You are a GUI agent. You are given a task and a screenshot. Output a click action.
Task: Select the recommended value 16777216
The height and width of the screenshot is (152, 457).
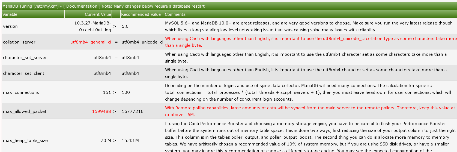[132, 111]
